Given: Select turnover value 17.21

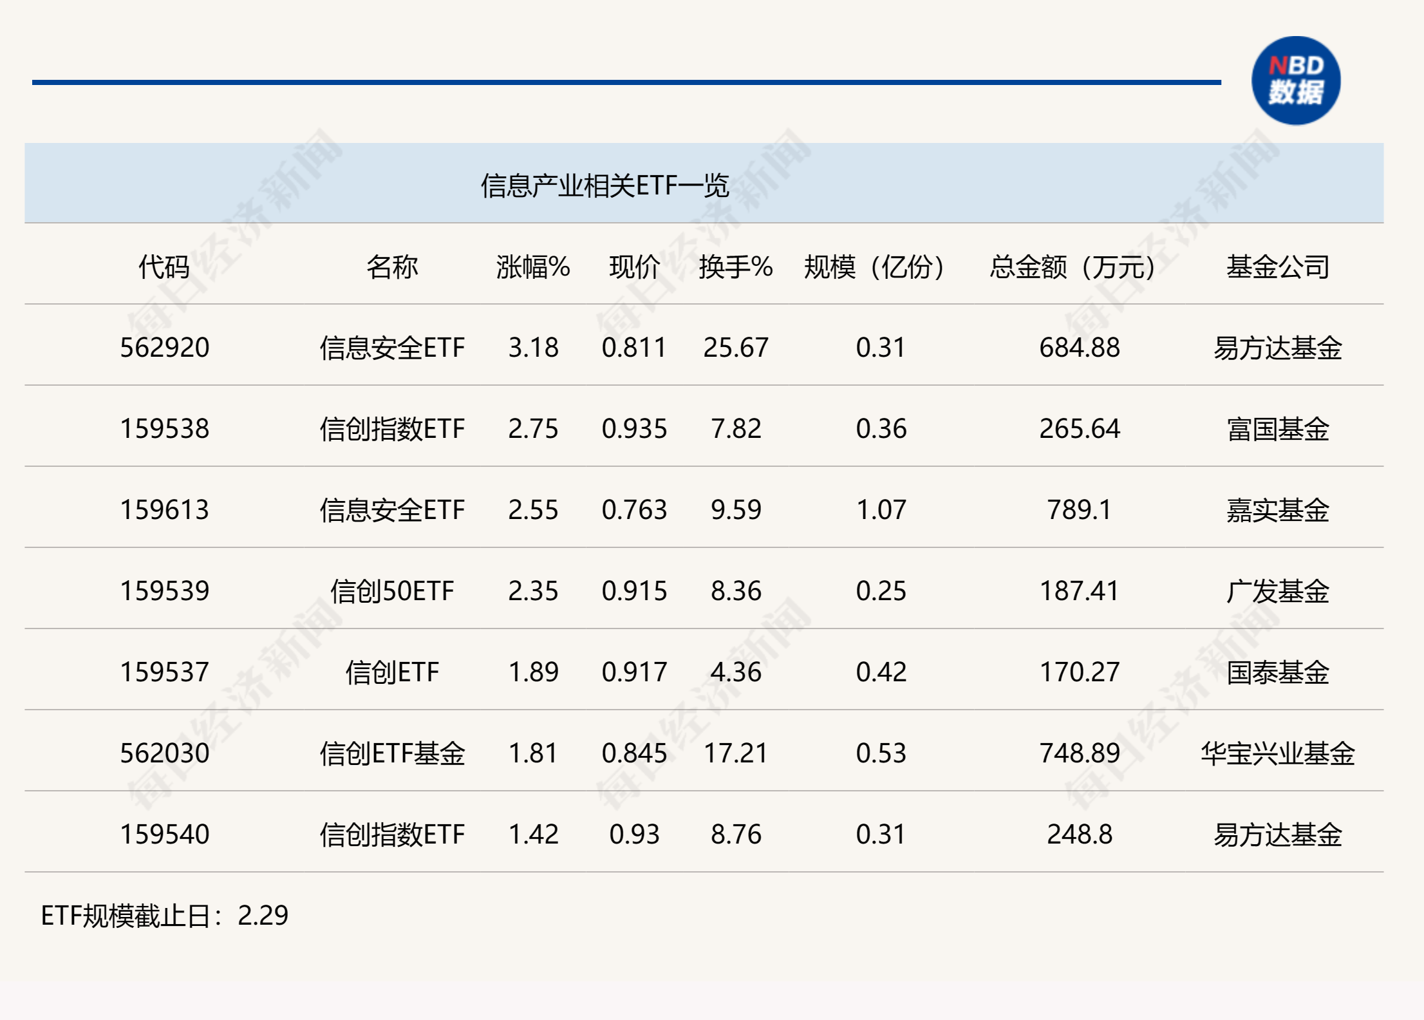Looking at the screenshot, I should tap(736, 753).
